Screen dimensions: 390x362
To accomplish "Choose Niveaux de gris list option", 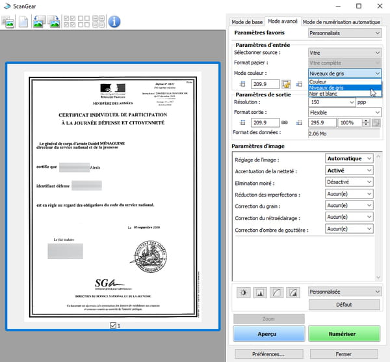I will tap(344, 88).
